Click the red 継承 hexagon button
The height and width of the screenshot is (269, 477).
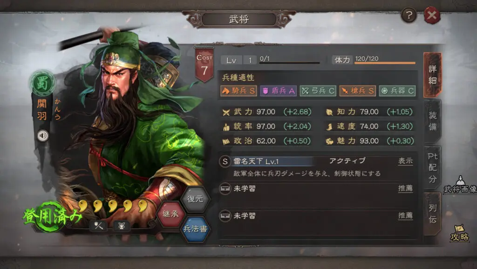(170, 214)
